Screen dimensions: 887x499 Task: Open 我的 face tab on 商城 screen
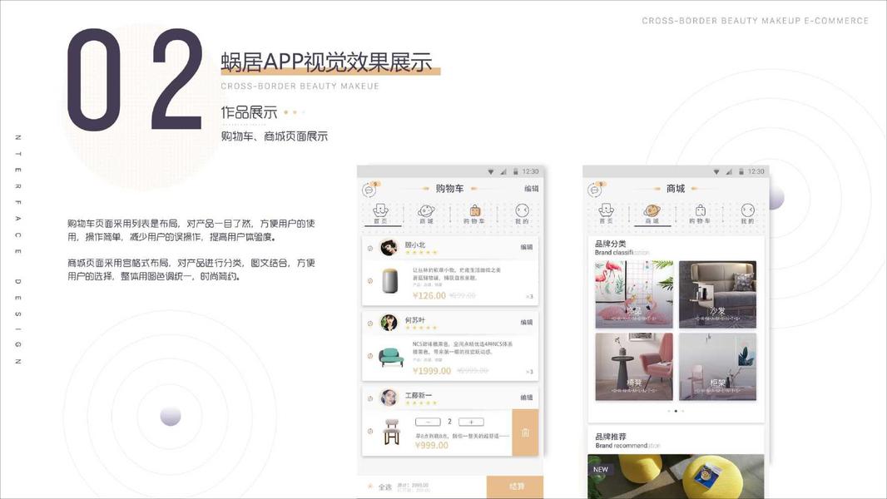click(747, 214)
